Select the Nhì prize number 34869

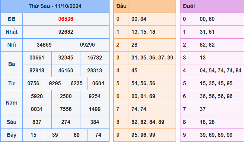(x=44, y=45)
